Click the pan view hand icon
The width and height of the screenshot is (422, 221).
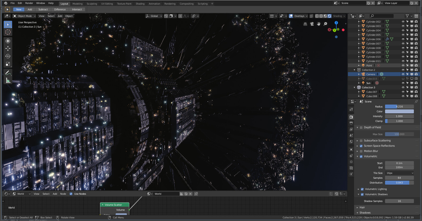319,24
